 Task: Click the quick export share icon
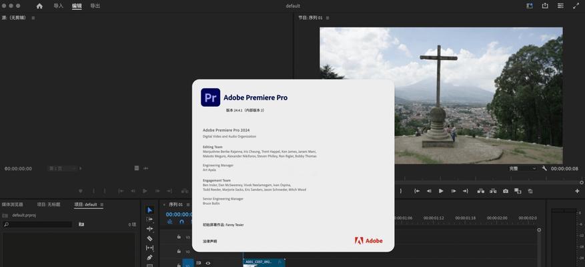545,6
